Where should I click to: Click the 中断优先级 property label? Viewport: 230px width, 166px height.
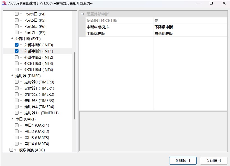[96, 33]
